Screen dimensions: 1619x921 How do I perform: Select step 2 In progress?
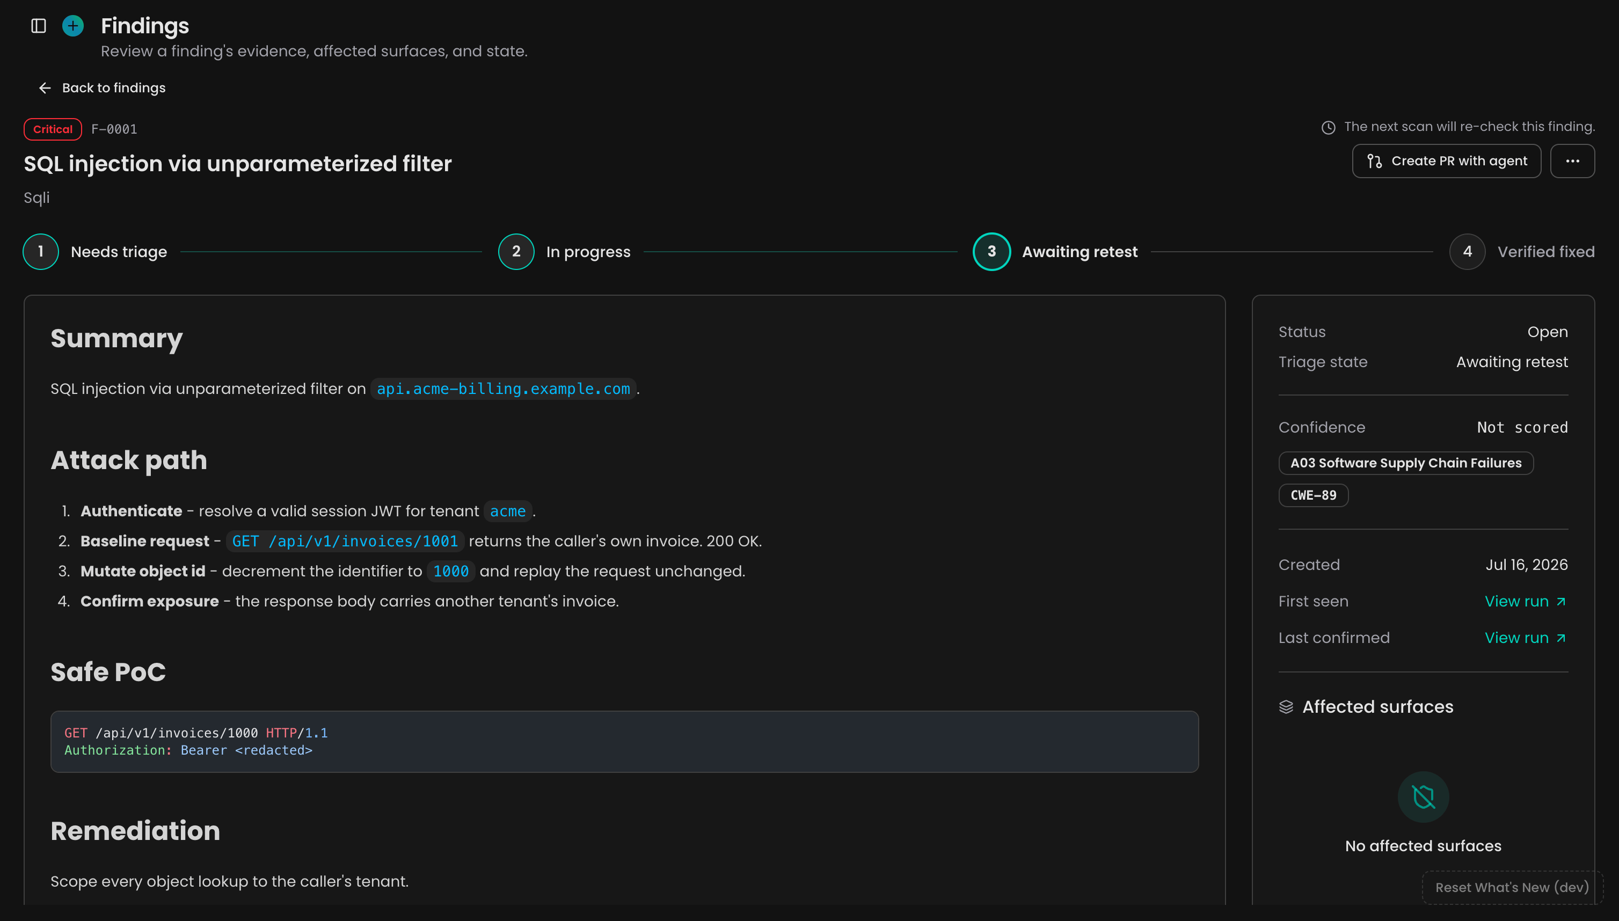pos(564,252)
